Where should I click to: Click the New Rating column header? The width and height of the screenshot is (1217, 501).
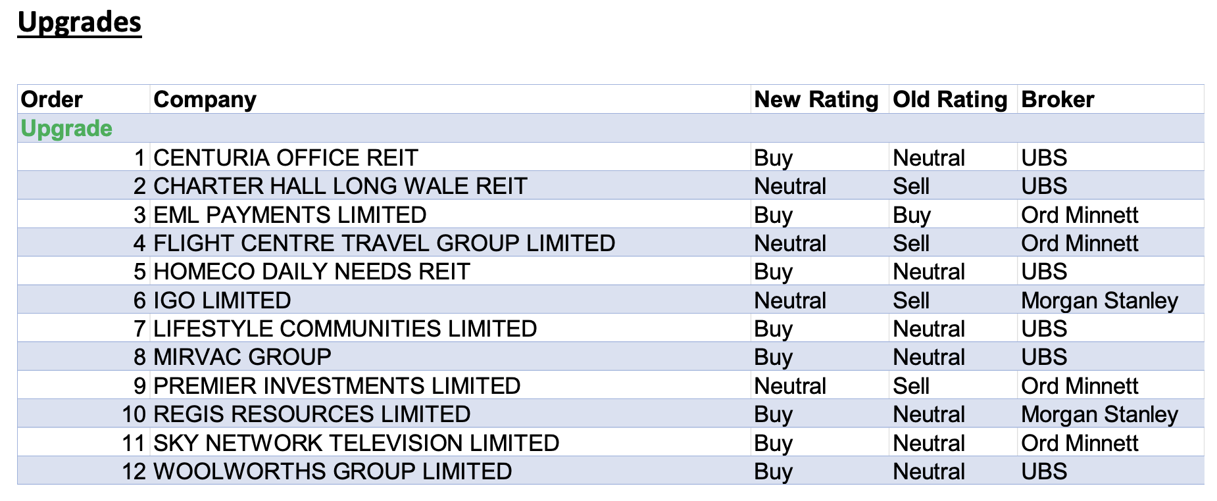816,99
